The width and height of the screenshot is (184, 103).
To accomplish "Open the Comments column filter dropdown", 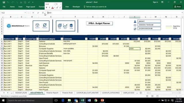I will 86,39.
